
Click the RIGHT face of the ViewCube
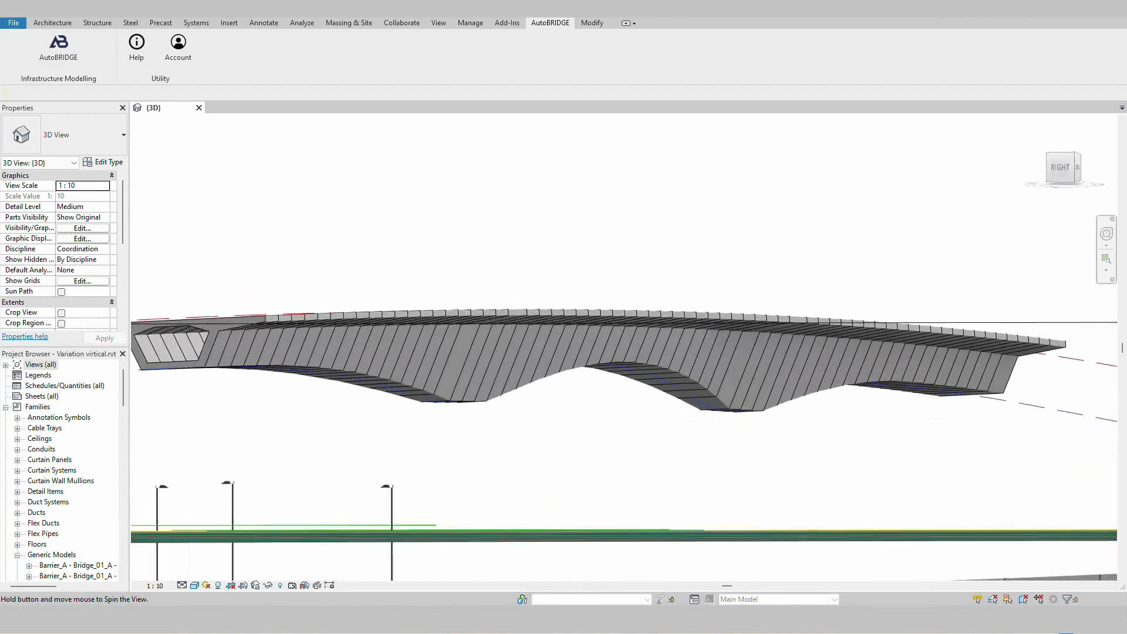point(1060,167)
